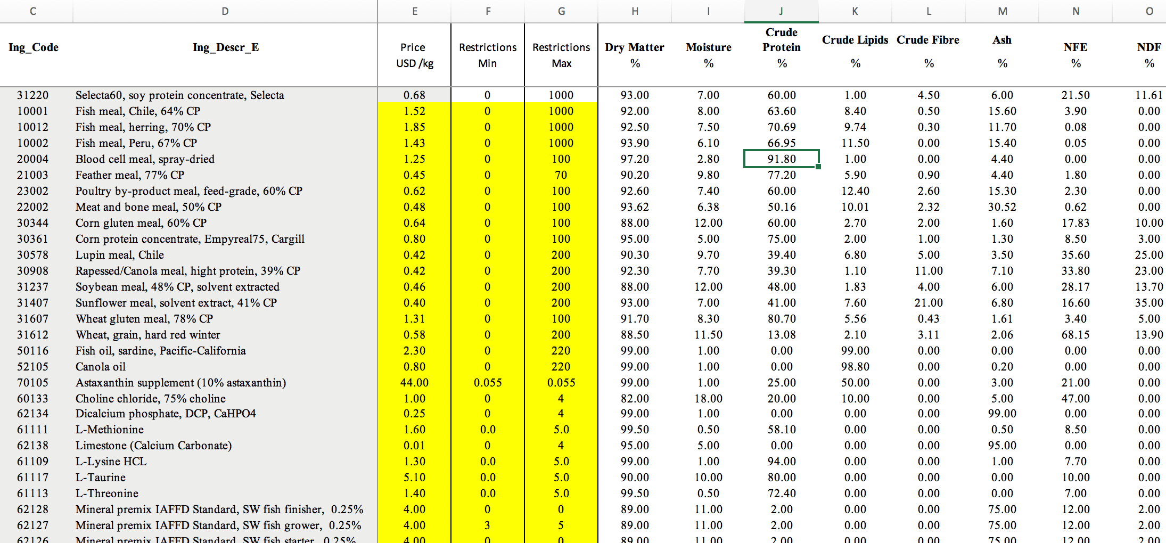Select column D header
Screen dimensions: 1166x543
[225, 11]
